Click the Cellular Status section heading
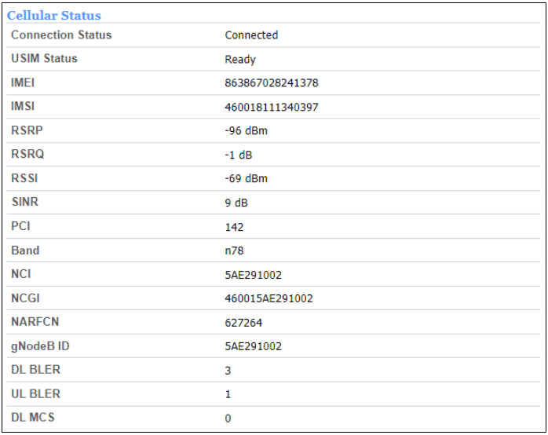This screenshot has width=548, height=435. [x=54, y=15]
